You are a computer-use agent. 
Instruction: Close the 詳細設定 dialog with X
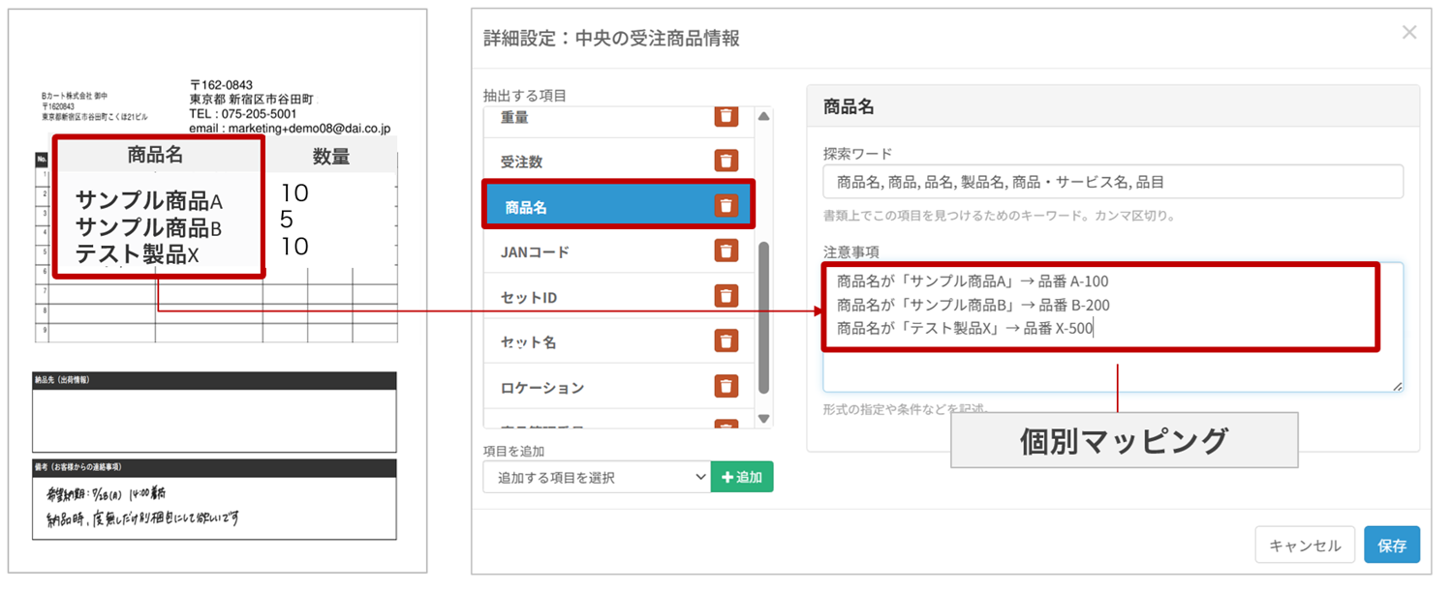(1408, 33)
